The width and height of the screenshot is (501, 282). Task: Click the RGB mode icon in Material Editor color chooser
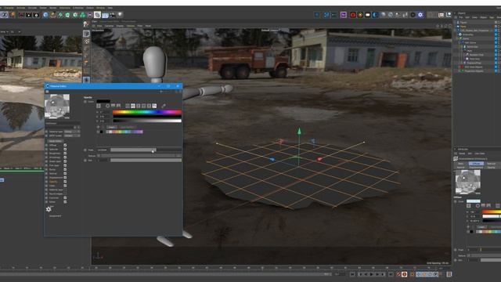click(127, 106)
